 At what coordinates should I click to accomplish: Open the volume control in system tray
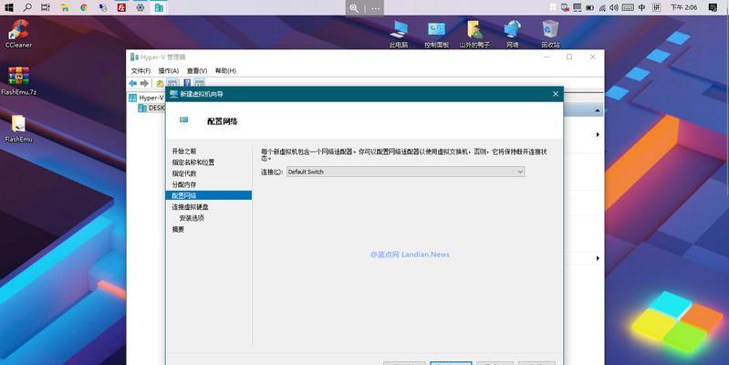(x=614, y=7)
